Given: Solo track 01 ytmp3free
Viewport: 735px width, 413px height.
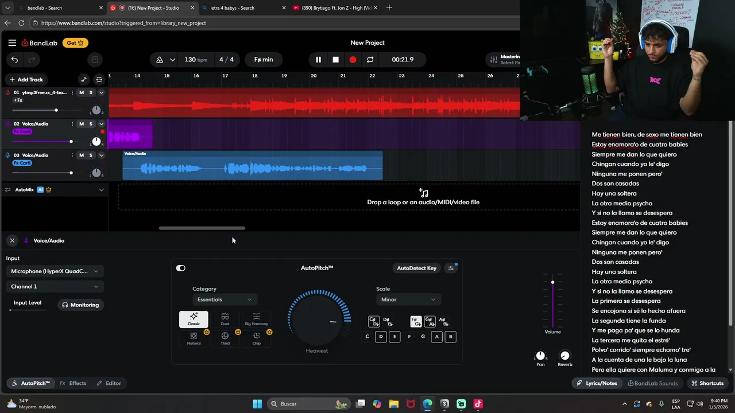Looking at the screenshot, I should [x=91, y=92].
